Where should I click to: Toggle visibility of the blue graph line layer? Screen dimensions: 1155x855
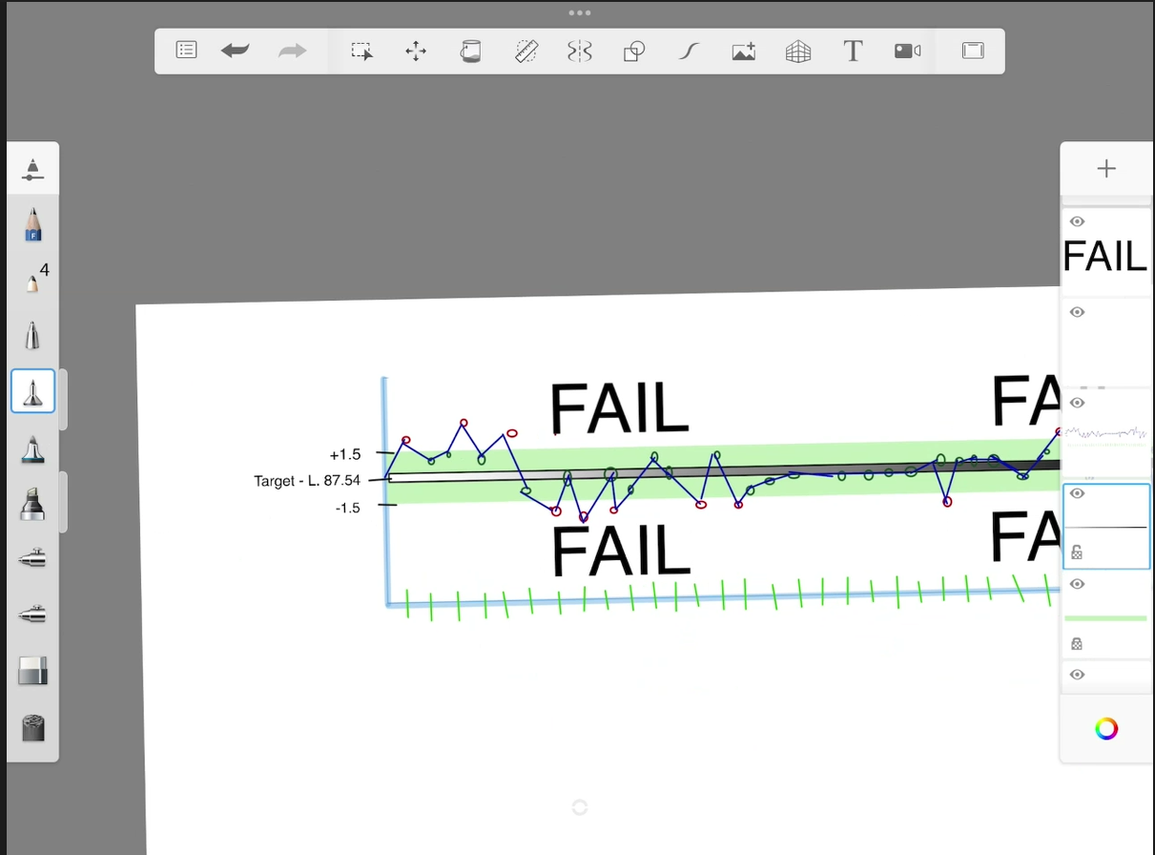[1077, 403]
